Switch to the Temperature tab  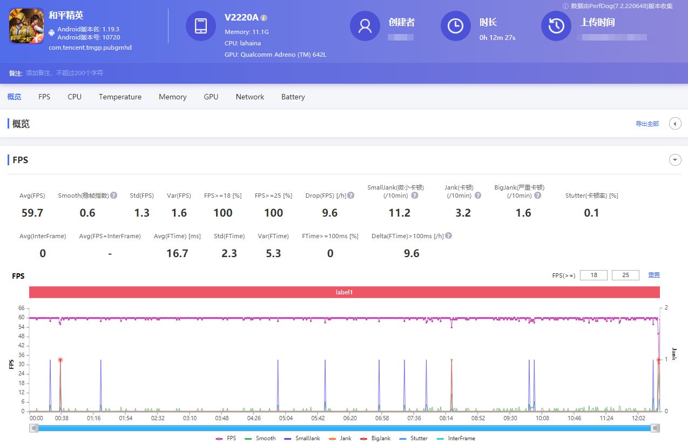pos(120,97)
